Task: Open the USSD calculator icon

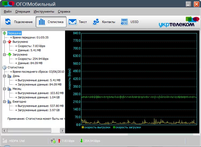Action: (124, 22)
